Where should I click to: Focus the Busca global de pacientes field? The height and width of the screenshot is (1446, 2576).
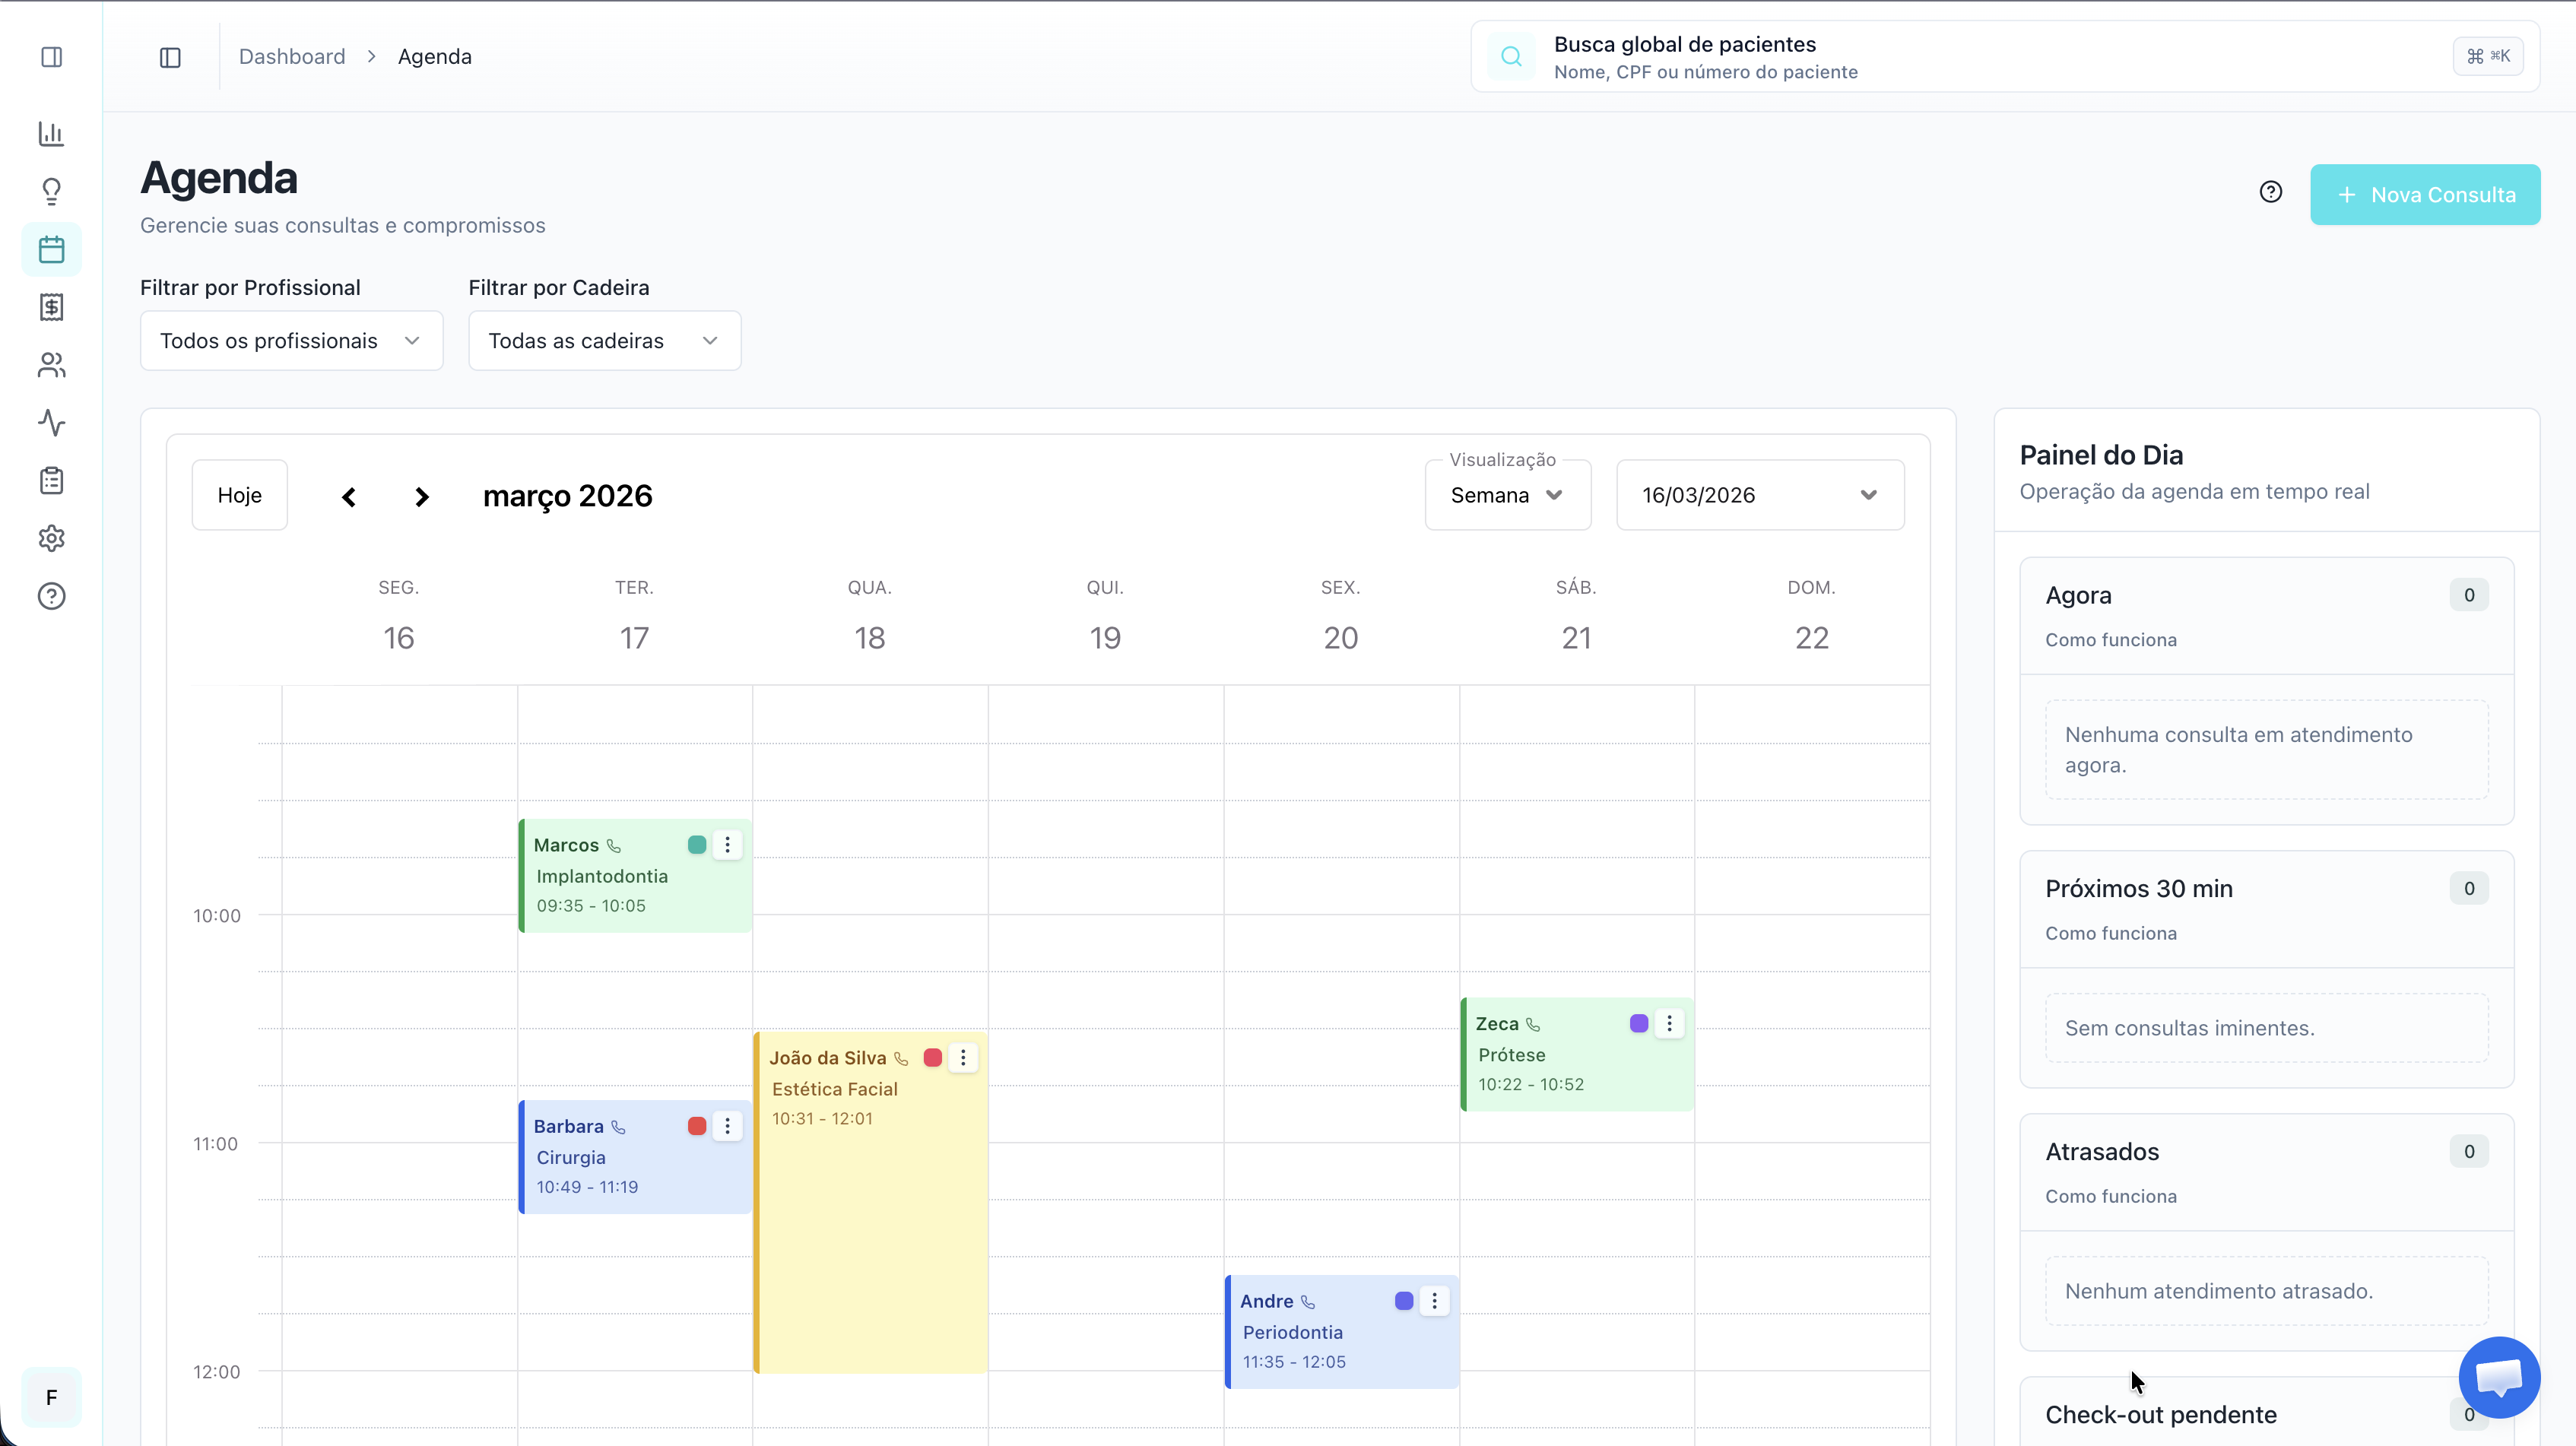pos(2005,57)
